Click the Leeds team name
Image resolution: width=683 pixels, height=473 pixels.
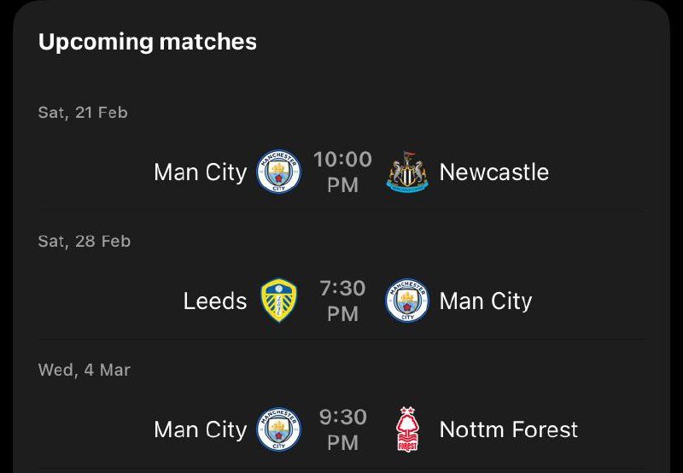(215, 301)
